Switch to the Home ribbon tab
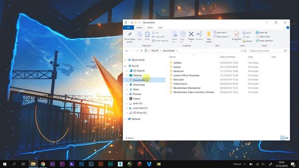This screenshot has width=299, height=168. coord(139,28)
